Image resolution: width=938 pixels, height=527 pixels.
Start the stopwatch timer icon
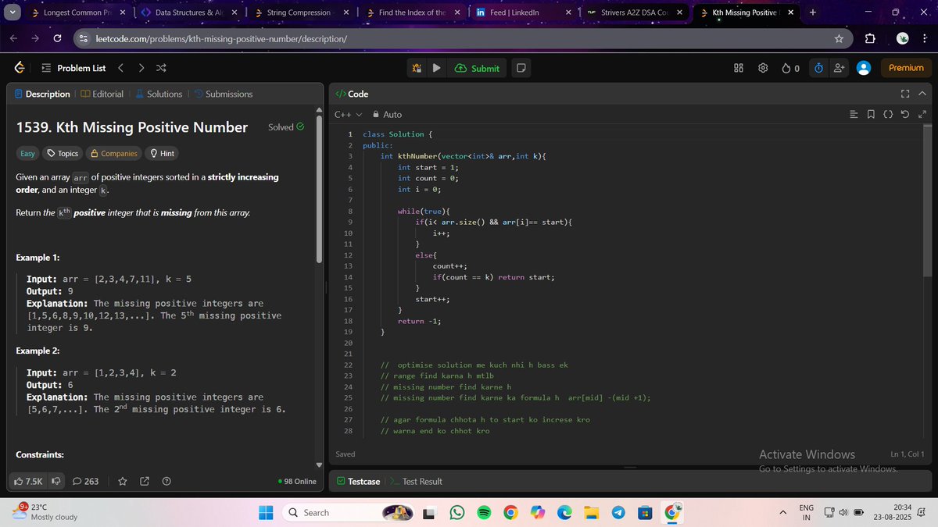point(818,68)
